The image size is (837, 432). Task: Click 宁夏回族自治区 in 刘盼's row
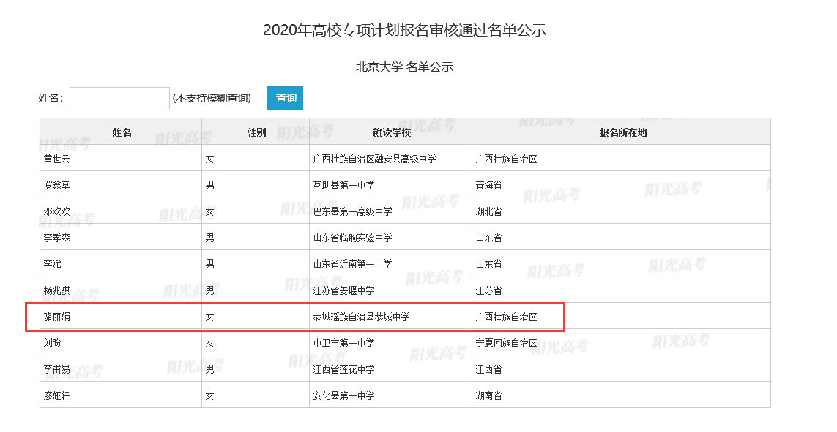(x=506, y=343)
